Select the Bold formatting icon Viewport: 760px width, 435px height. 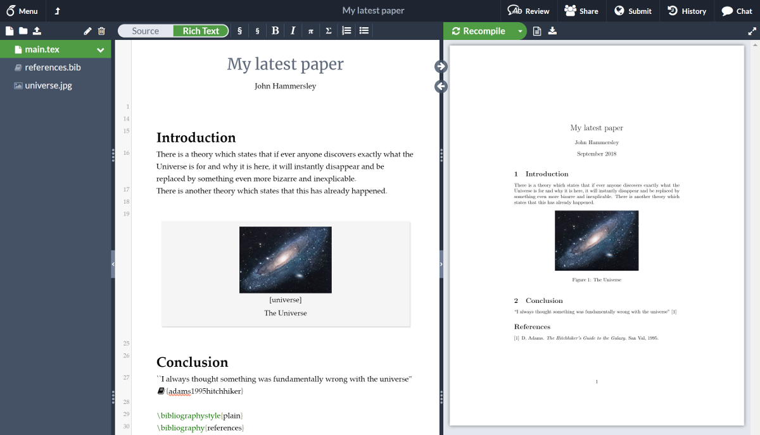pyautogui.click(x=275, y=30)
